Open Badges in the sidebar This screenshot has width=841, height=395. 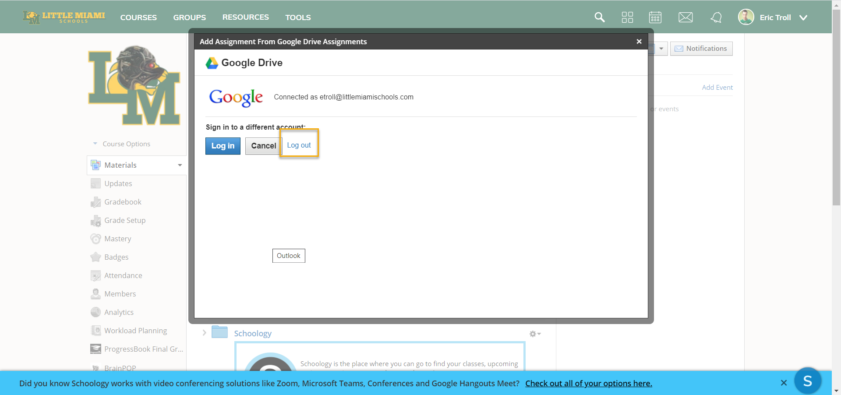coord(117,257)
